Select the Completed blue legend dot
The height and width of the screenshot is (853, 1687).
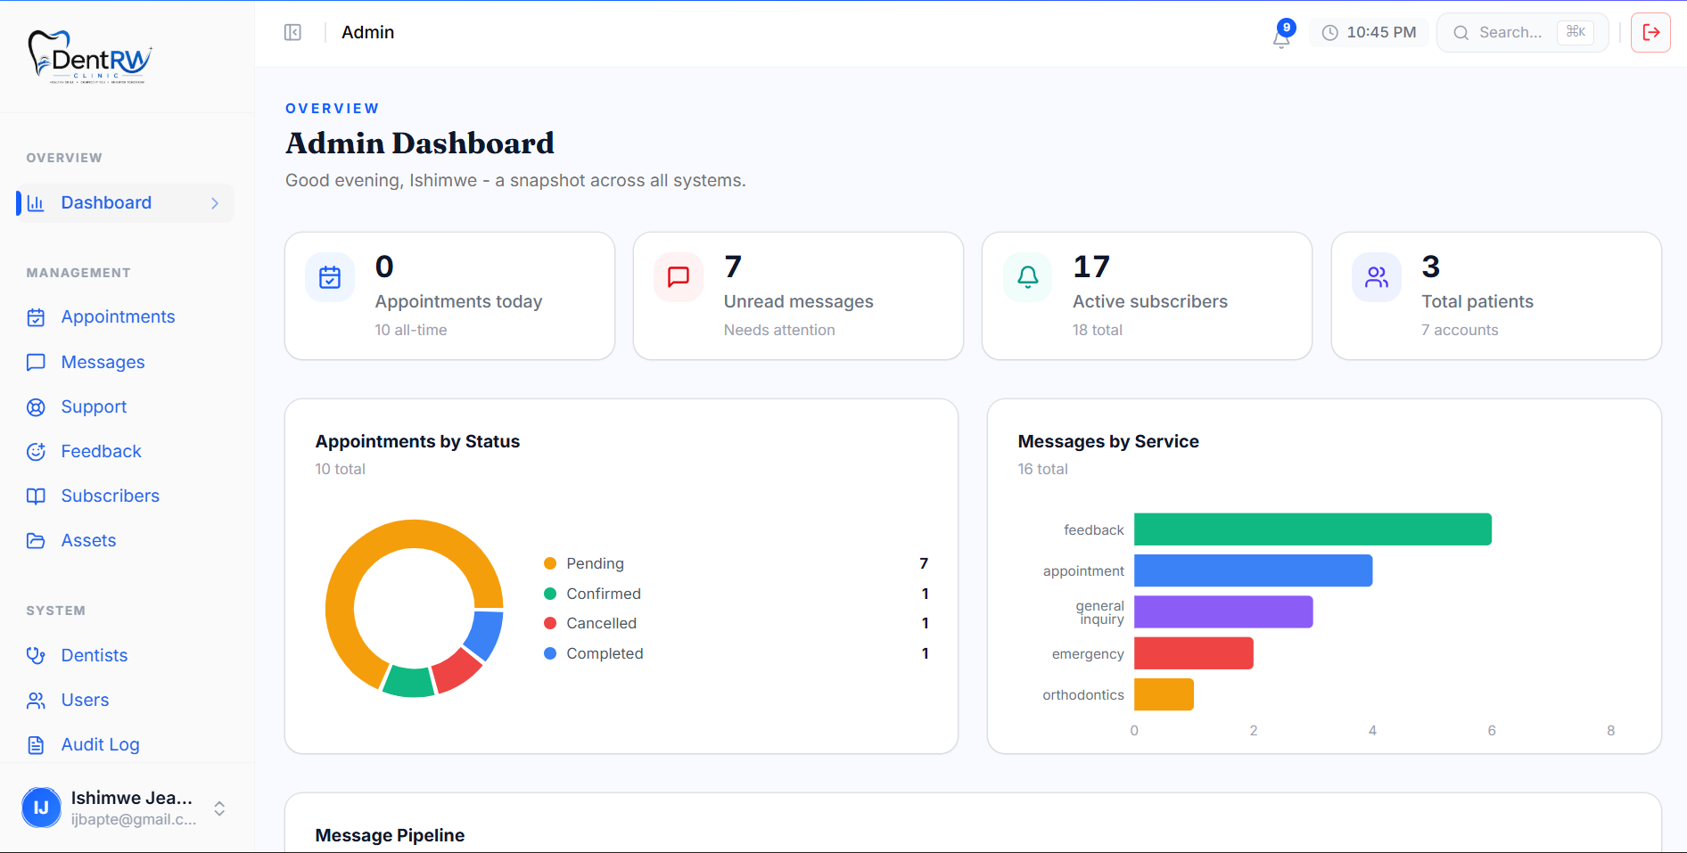click(x=550, y=653)
